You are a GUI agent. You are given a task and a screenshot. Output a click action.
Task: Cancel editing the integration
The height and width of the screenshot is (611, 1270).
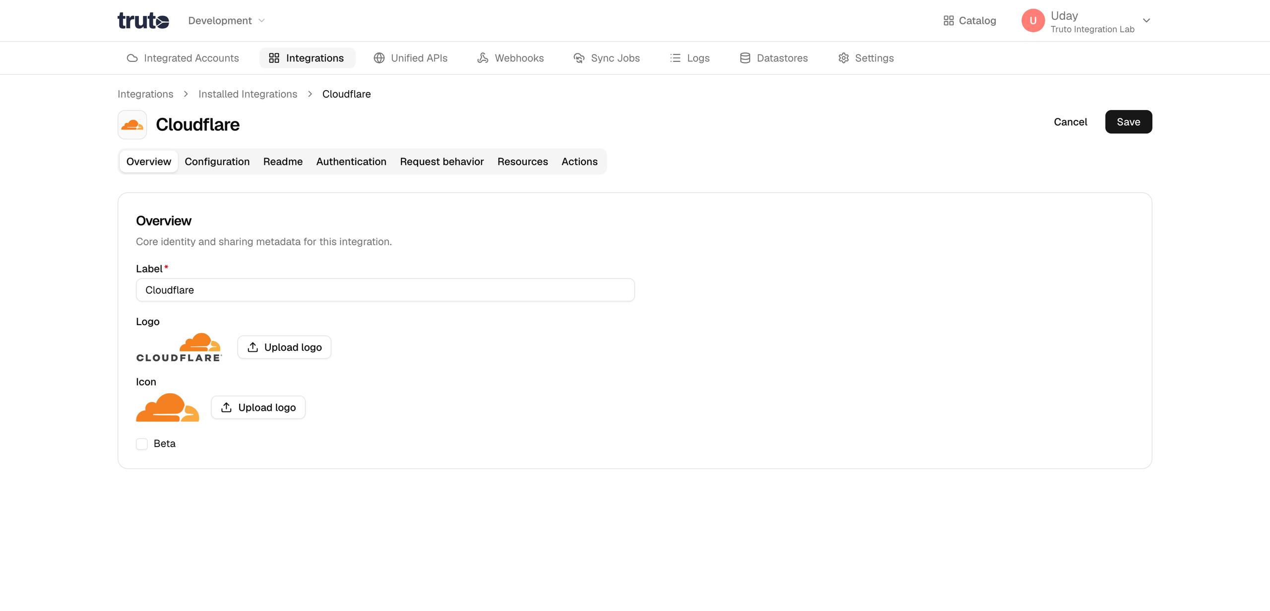point(1070,122)
